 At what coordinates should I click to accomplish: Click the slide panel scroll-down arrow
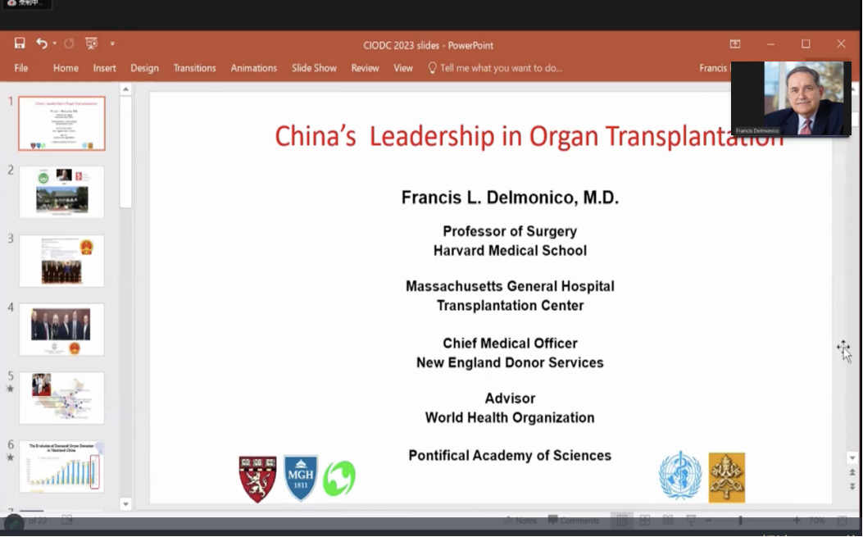coord(125,504)
